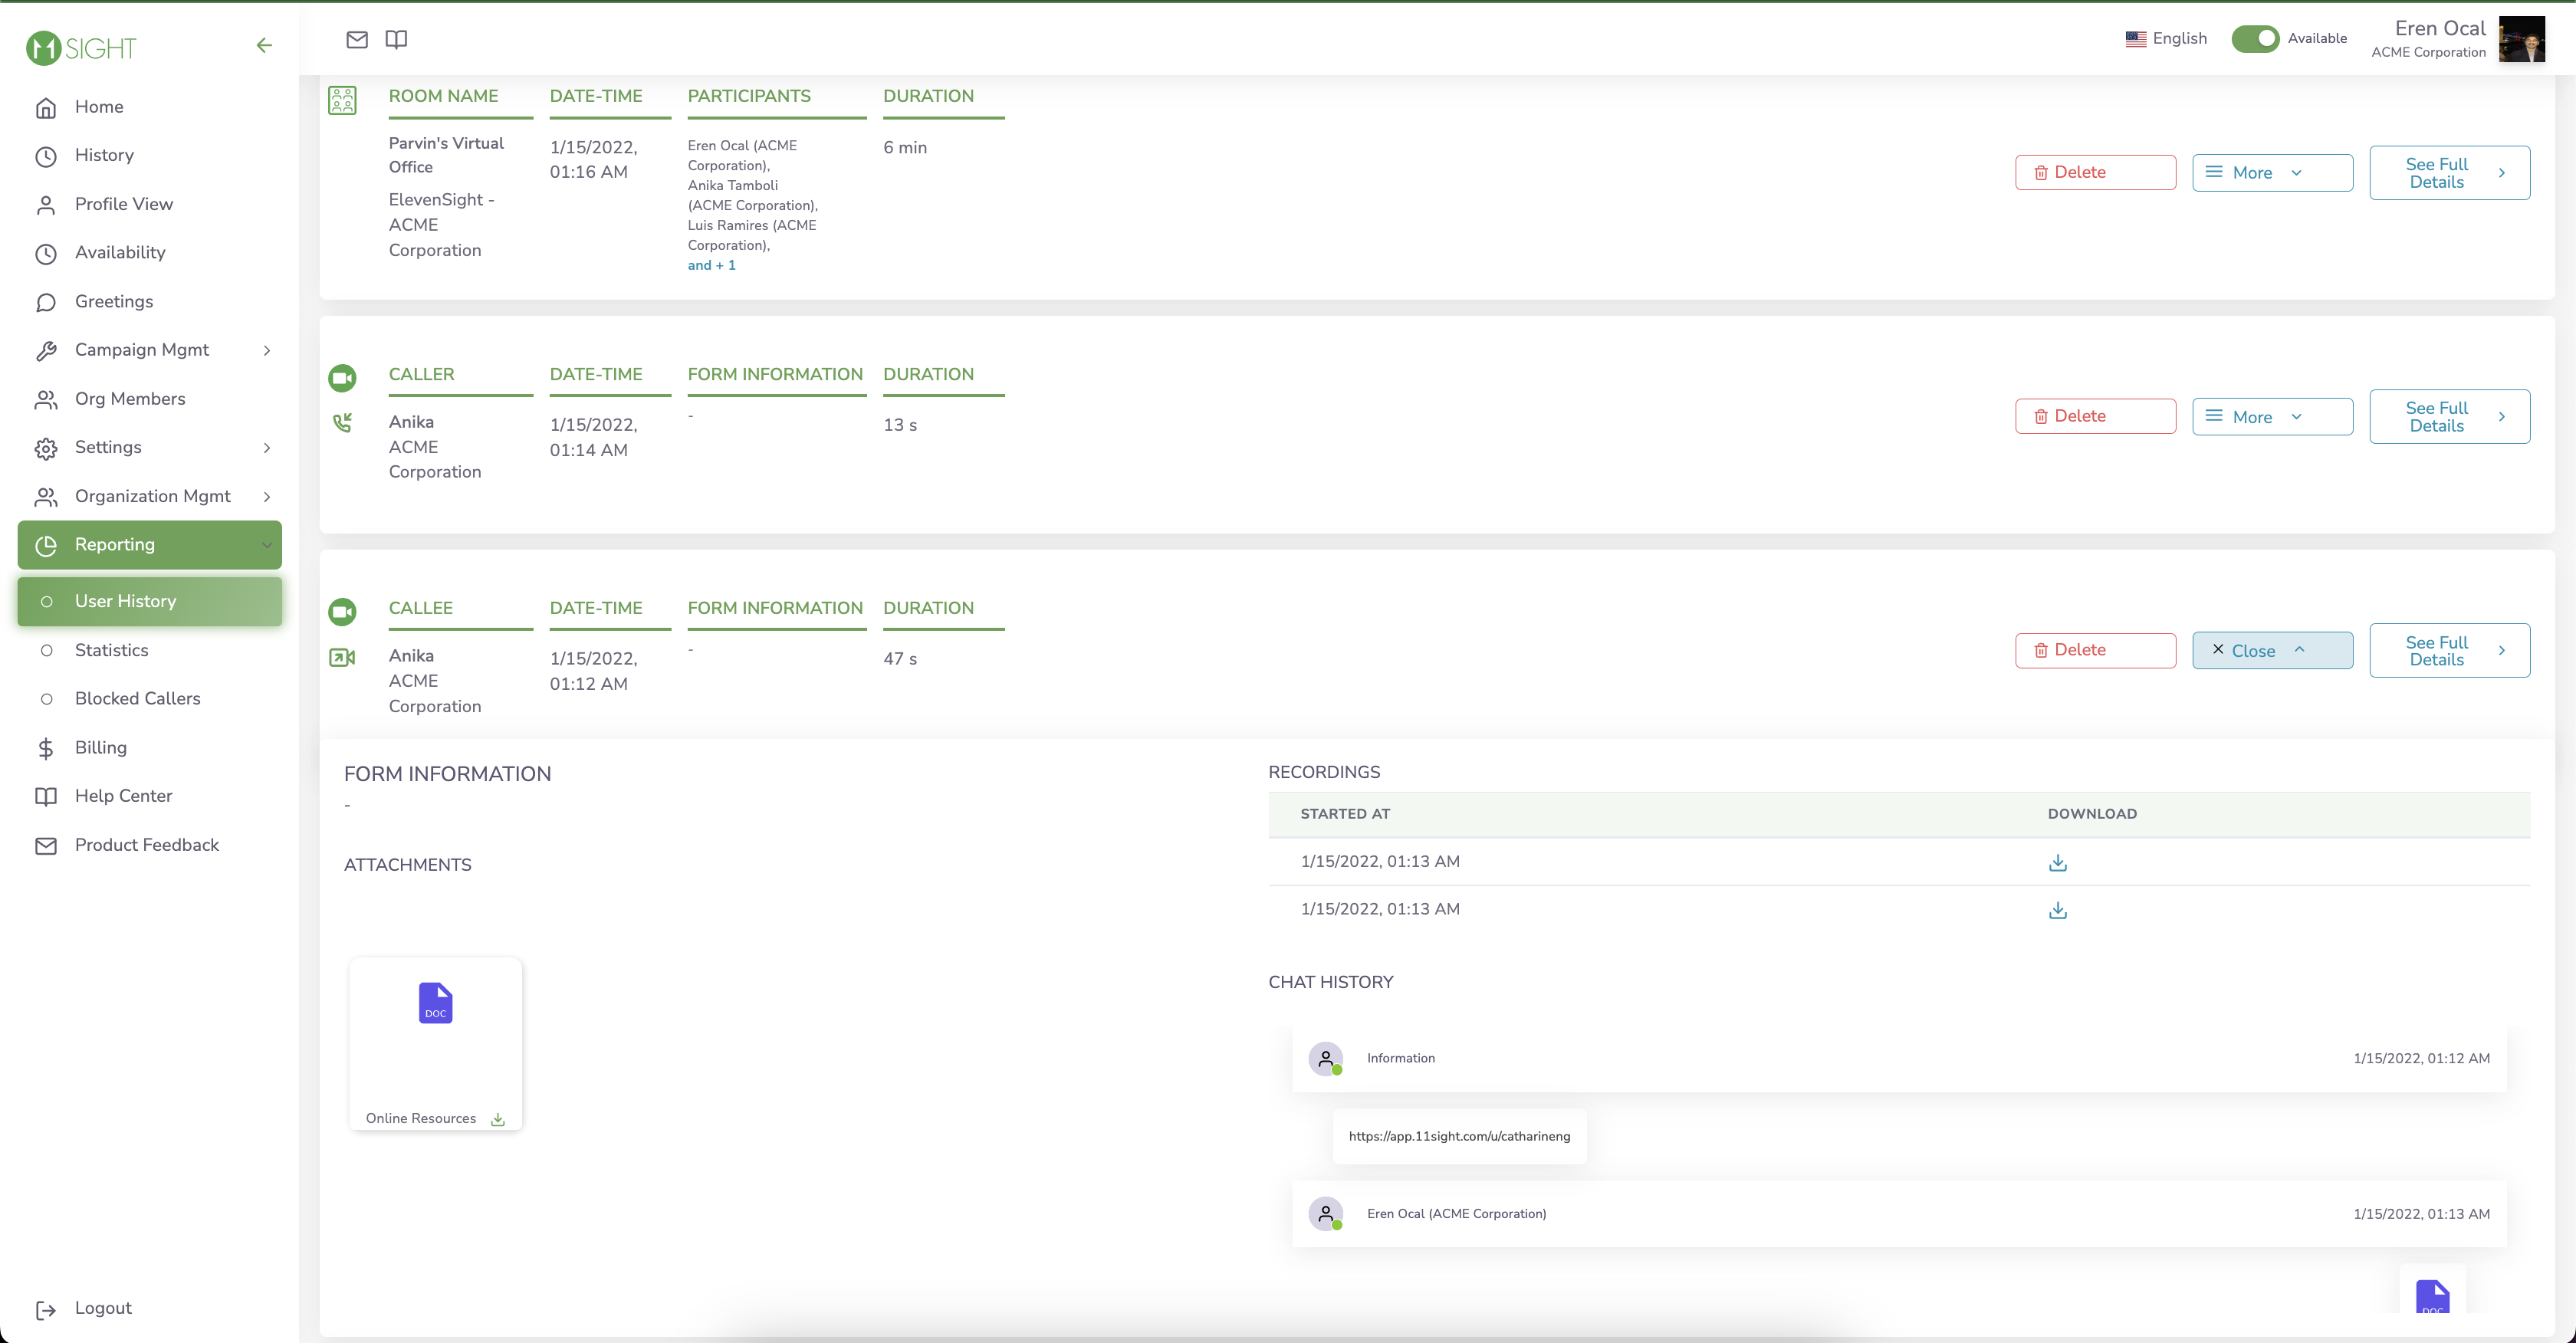See Full Details of 13 s call
The width and height of the screenshot is (2576, 1343).
pyautogui.click(x=2449, y=417)
